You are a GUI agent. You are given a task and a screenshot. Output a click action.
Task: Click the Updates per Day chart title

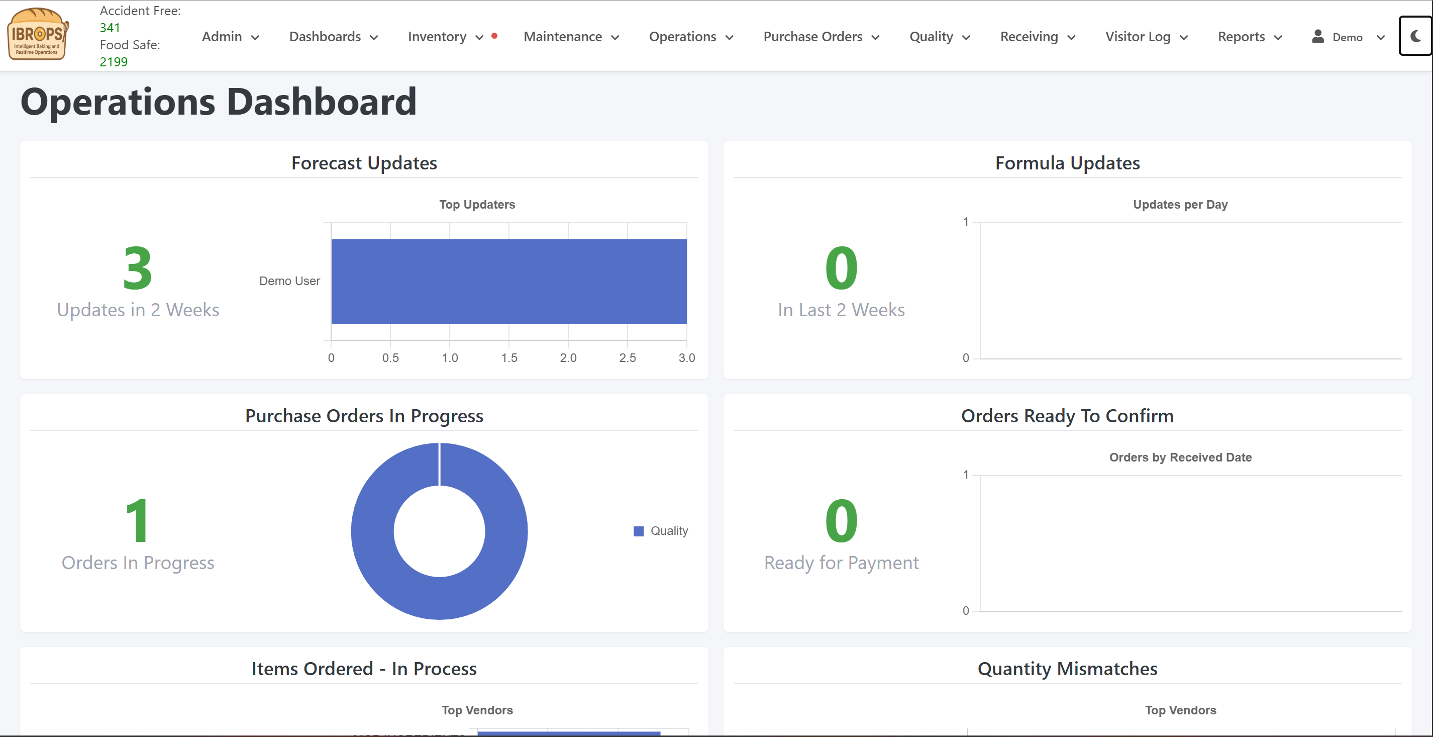[1180, 204]
